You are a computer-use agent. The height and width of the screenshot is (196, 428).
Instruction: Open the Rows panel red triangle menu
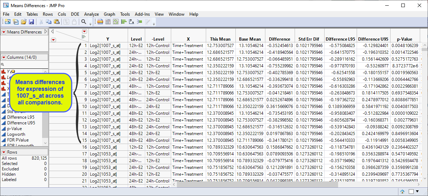pyautogui.click(x=4, y=152)
